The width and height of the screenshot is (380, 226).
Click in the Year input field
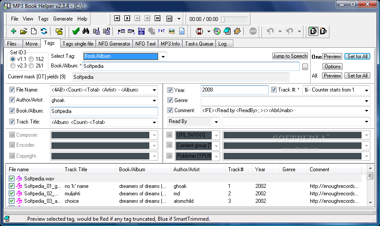coord(235,90)
